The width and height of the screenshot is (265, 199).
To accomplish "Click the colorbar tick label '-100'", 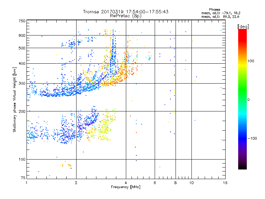I will [252, 138].
